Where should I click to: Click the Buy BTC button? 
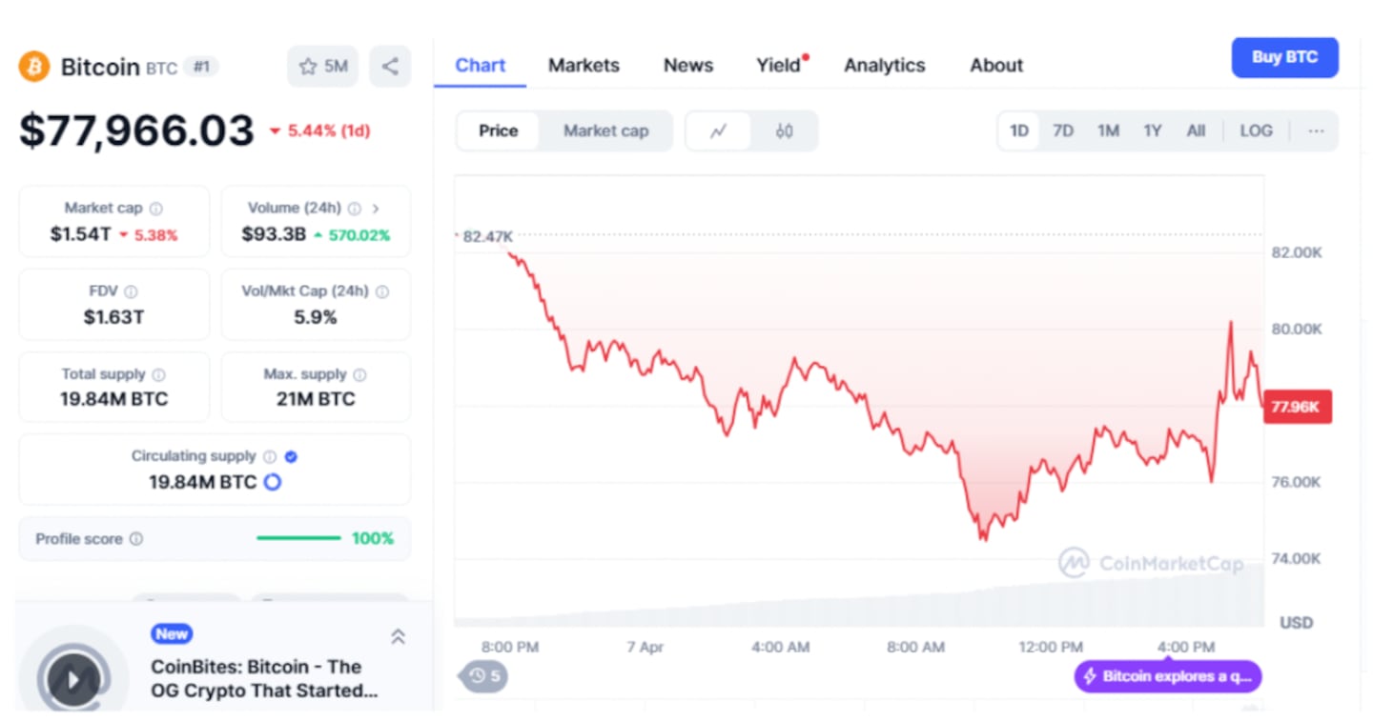pos(1284,57)
